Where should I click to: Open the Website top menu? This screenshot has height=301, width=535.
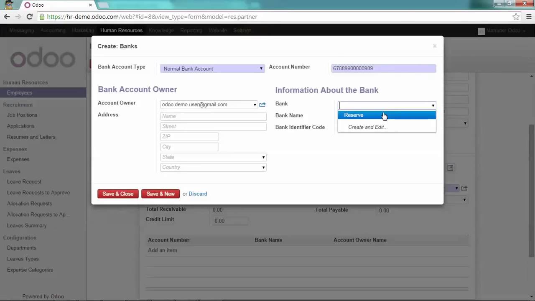pyautogui.click(x=218, y=31)
